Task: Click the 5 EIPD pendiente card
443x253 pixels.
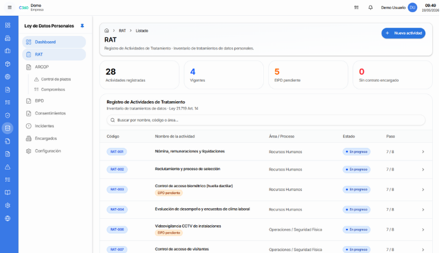Action: coord(308,75)
